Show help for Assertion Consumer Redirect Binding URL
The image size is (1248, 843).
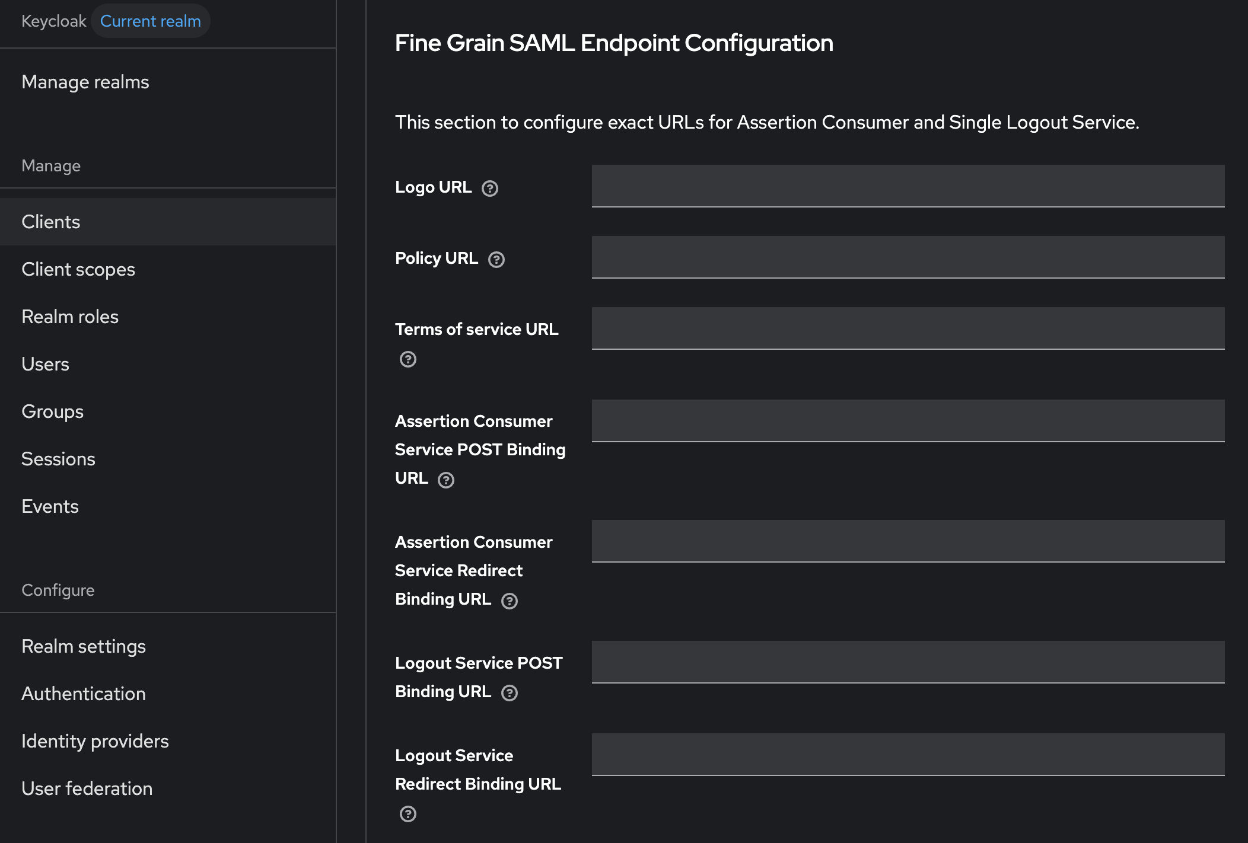[x=510, y=601]
